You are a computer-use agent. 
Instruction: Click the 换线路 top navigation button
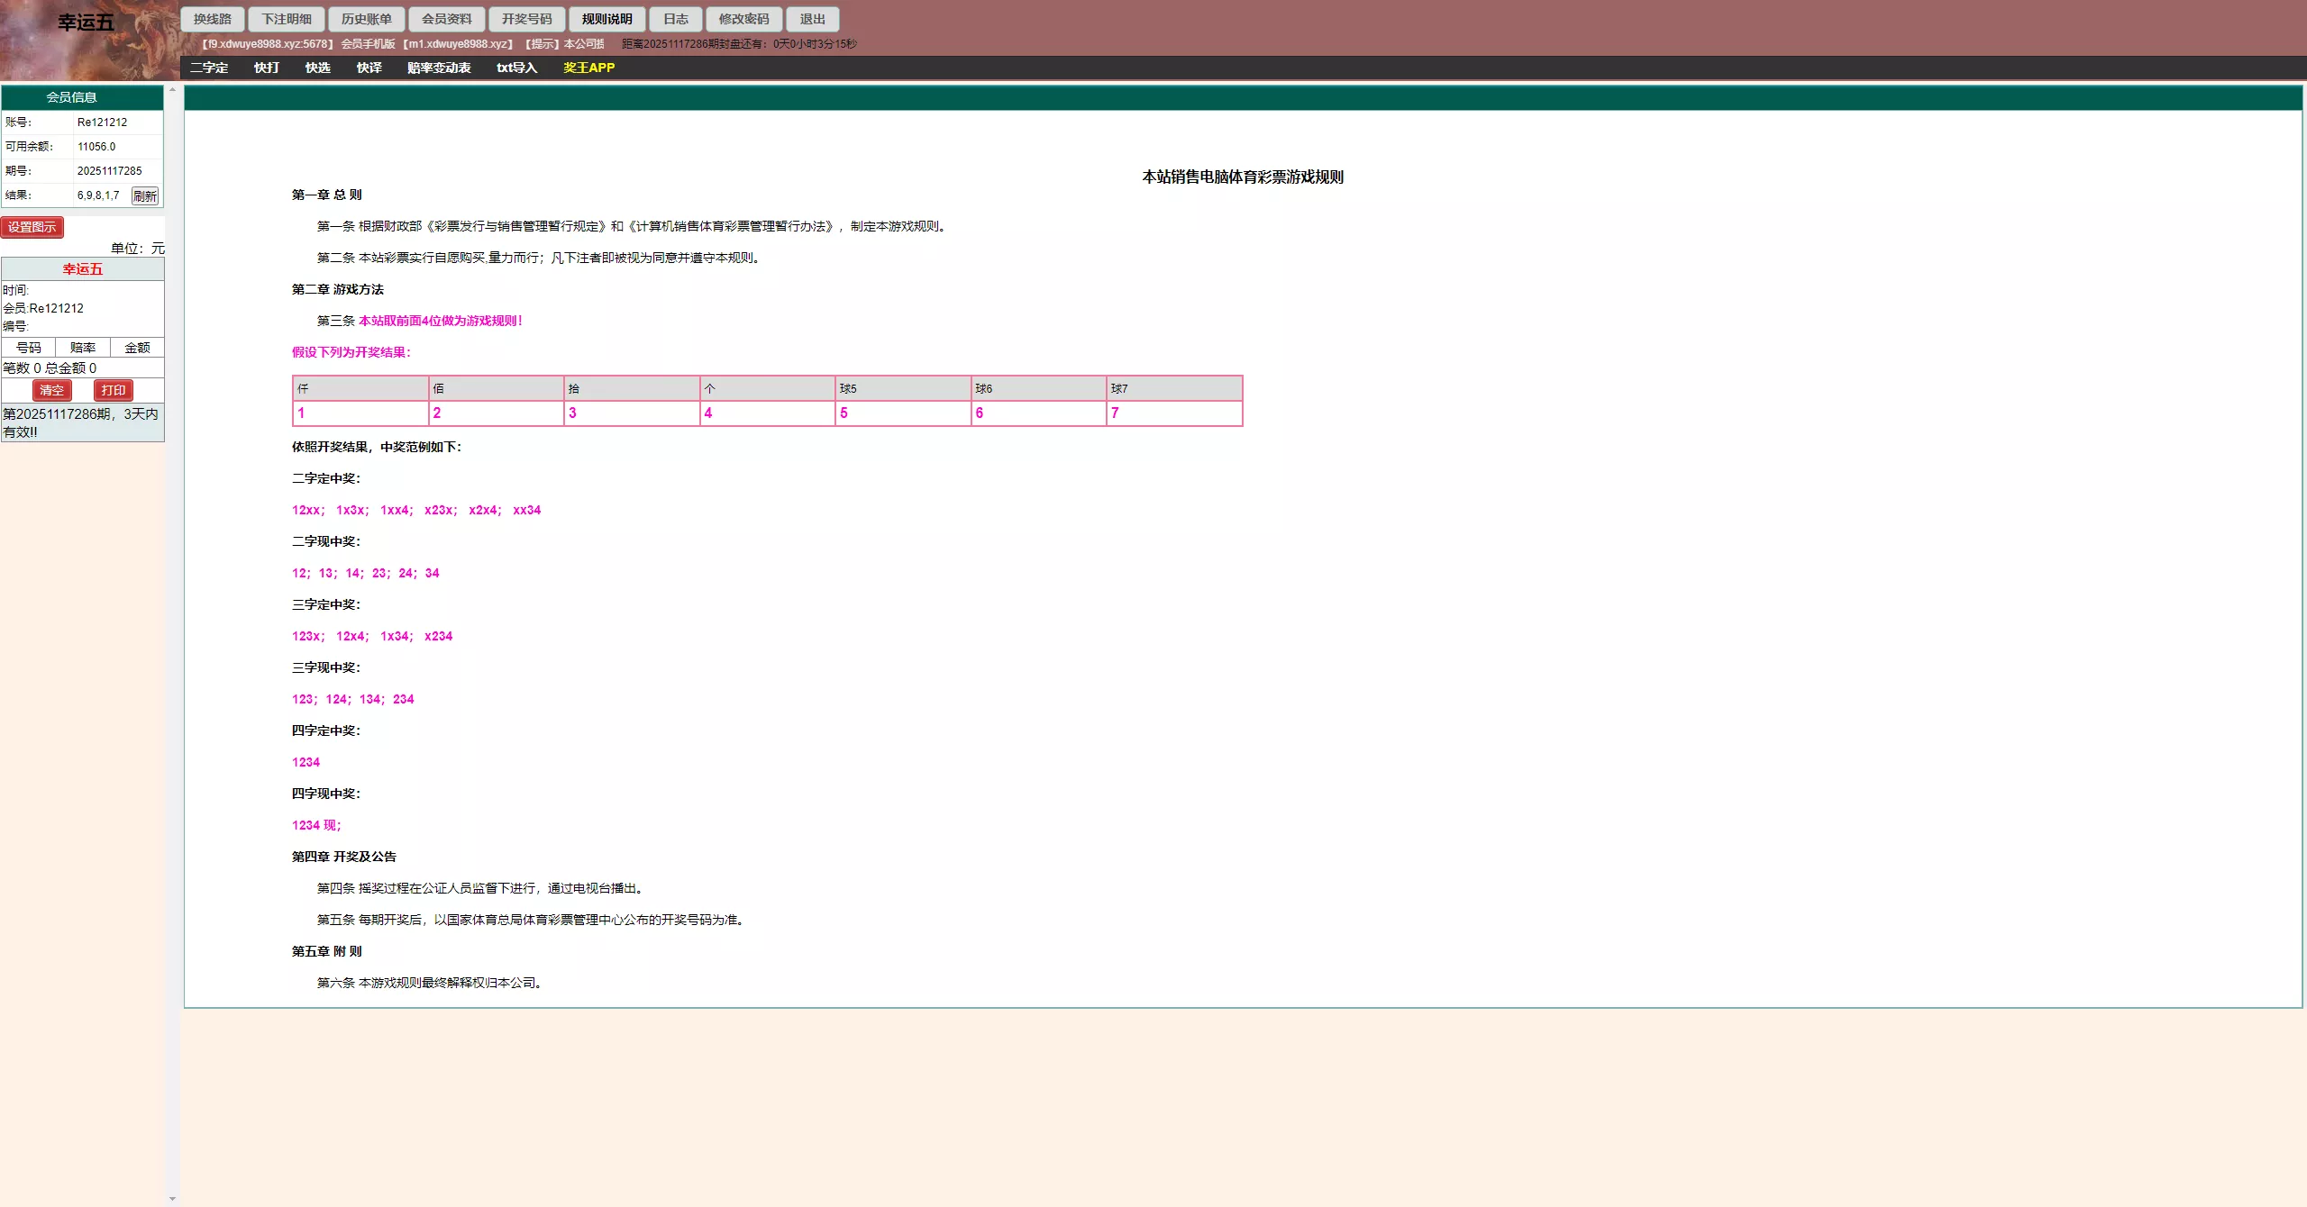212,19
